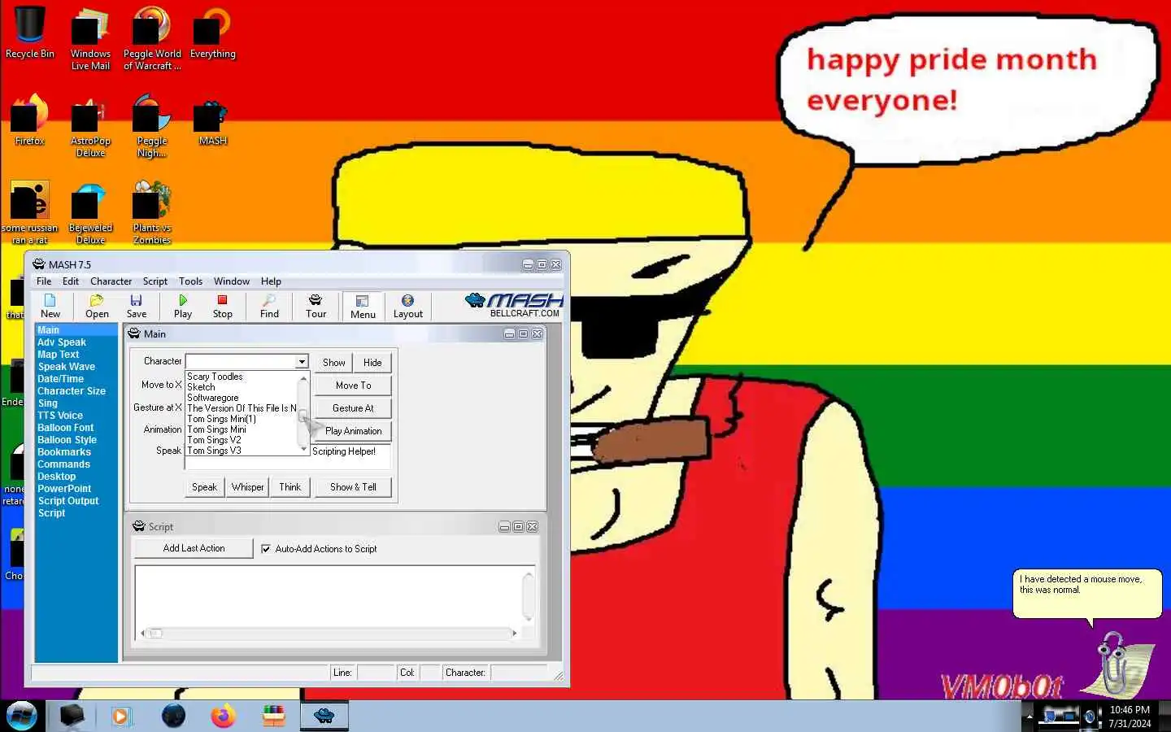The image size is (1171, 732).
Task: Open the Window menu
Action: (232, 281)
